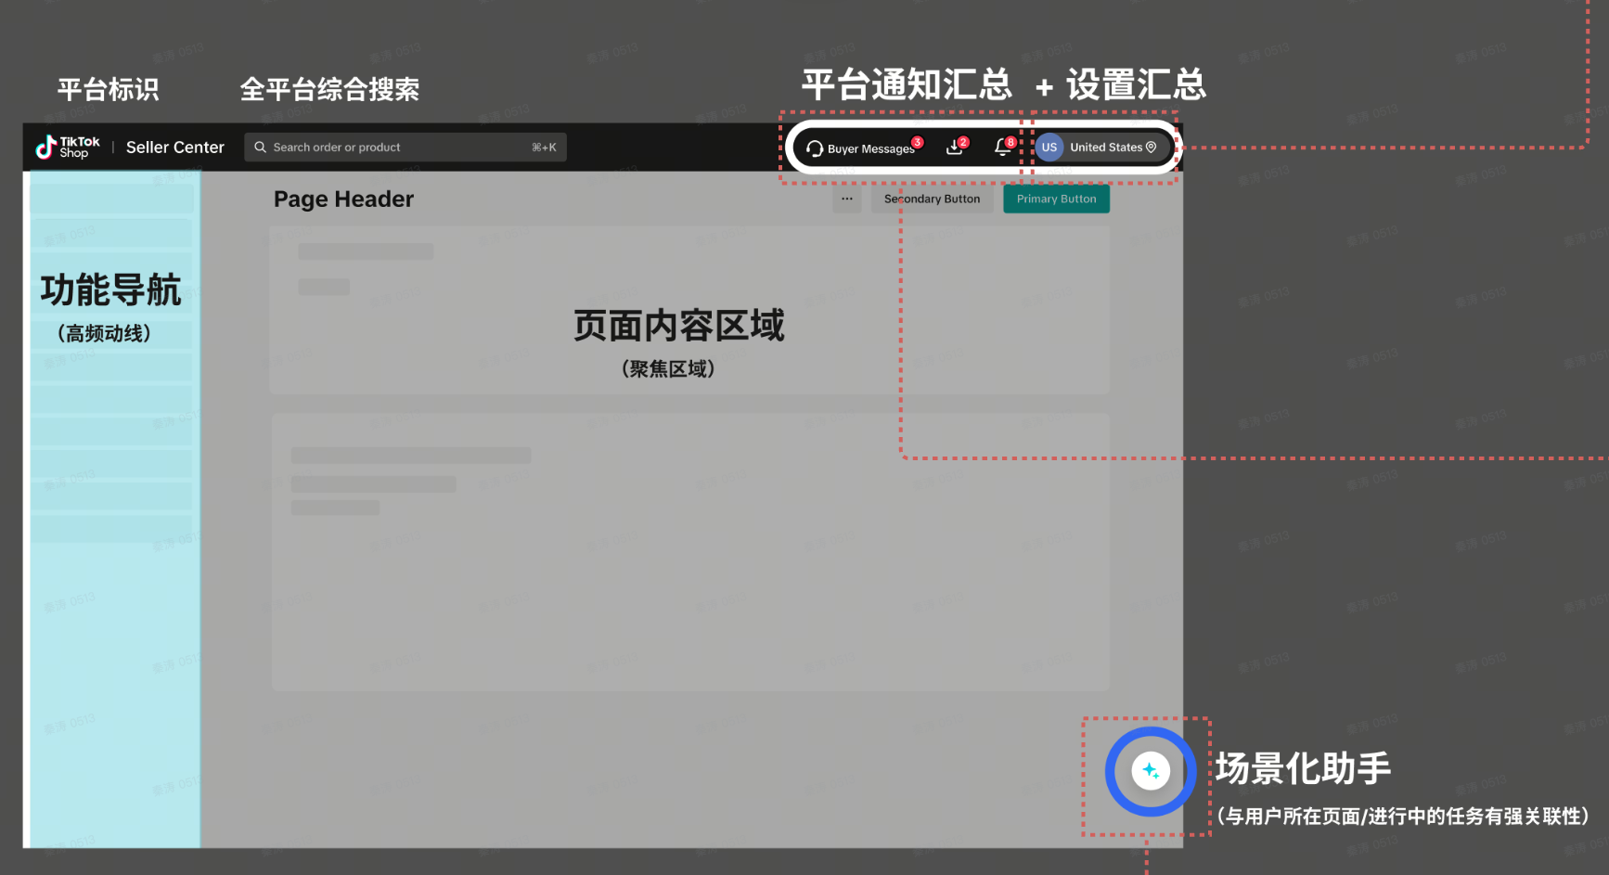Screen dimensions: 1609x875
Task: Click the blue US avatar circle
Action: 1049,148
